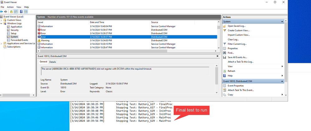Expand Applications and Services Logs node
311x131 pixels.
click(x=2, y=44)
